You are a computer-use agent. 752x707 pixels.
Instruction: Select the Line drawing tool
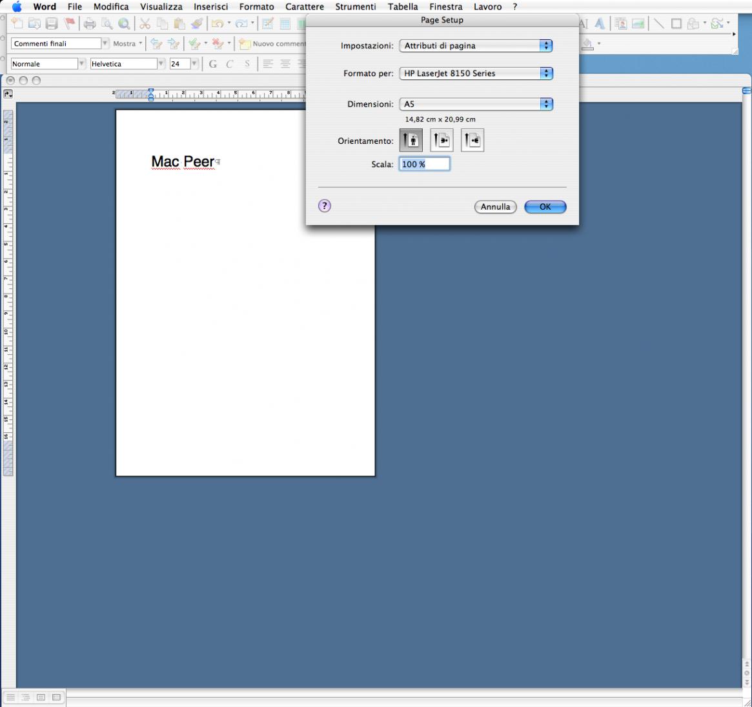pos(659,23)
